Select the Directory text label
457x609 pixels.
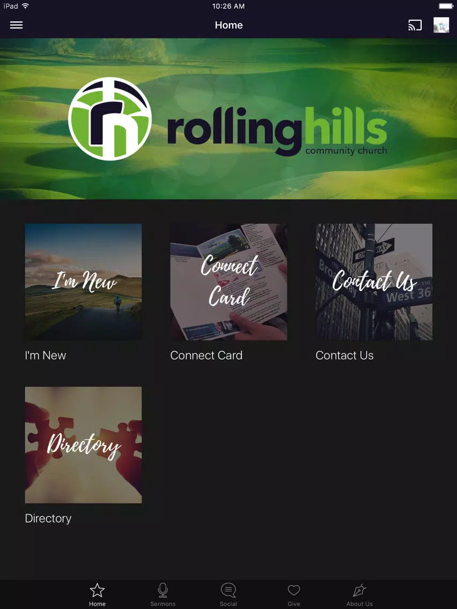click(x=48, y=519)
